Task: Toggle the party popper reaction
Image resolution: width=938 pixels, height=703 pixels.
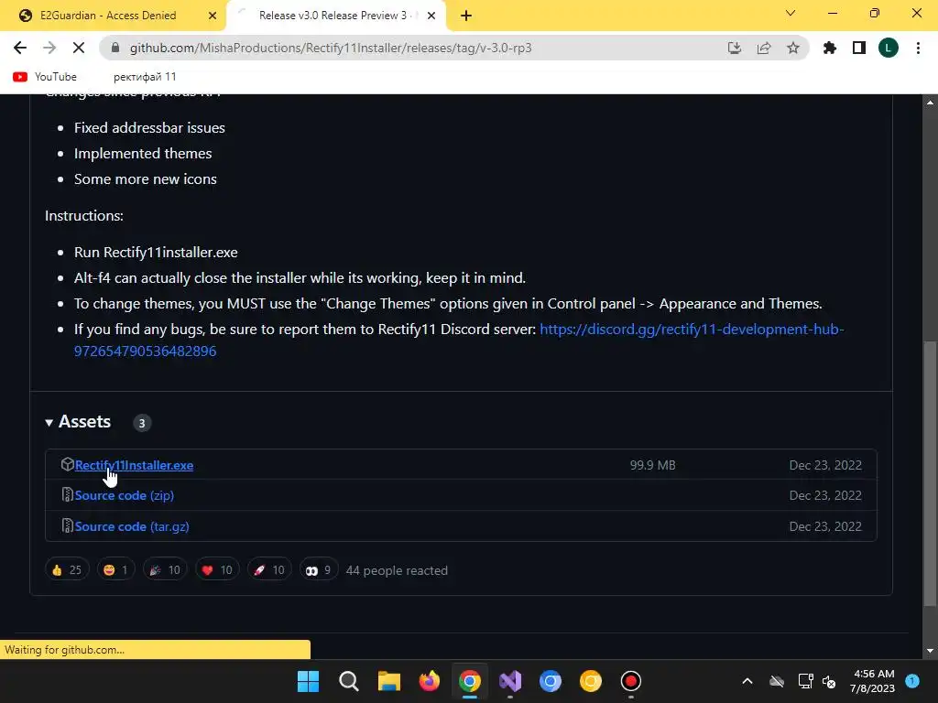Action: point(165,569)
